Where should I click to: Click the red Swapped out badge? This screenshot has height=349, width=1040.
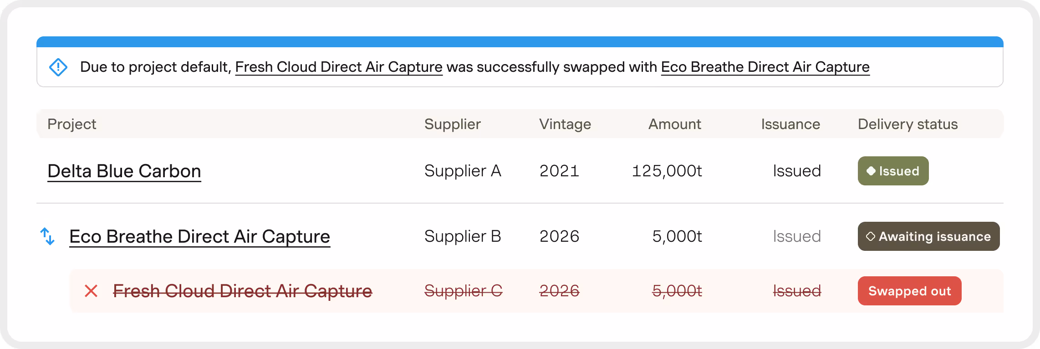coord(909,291)
